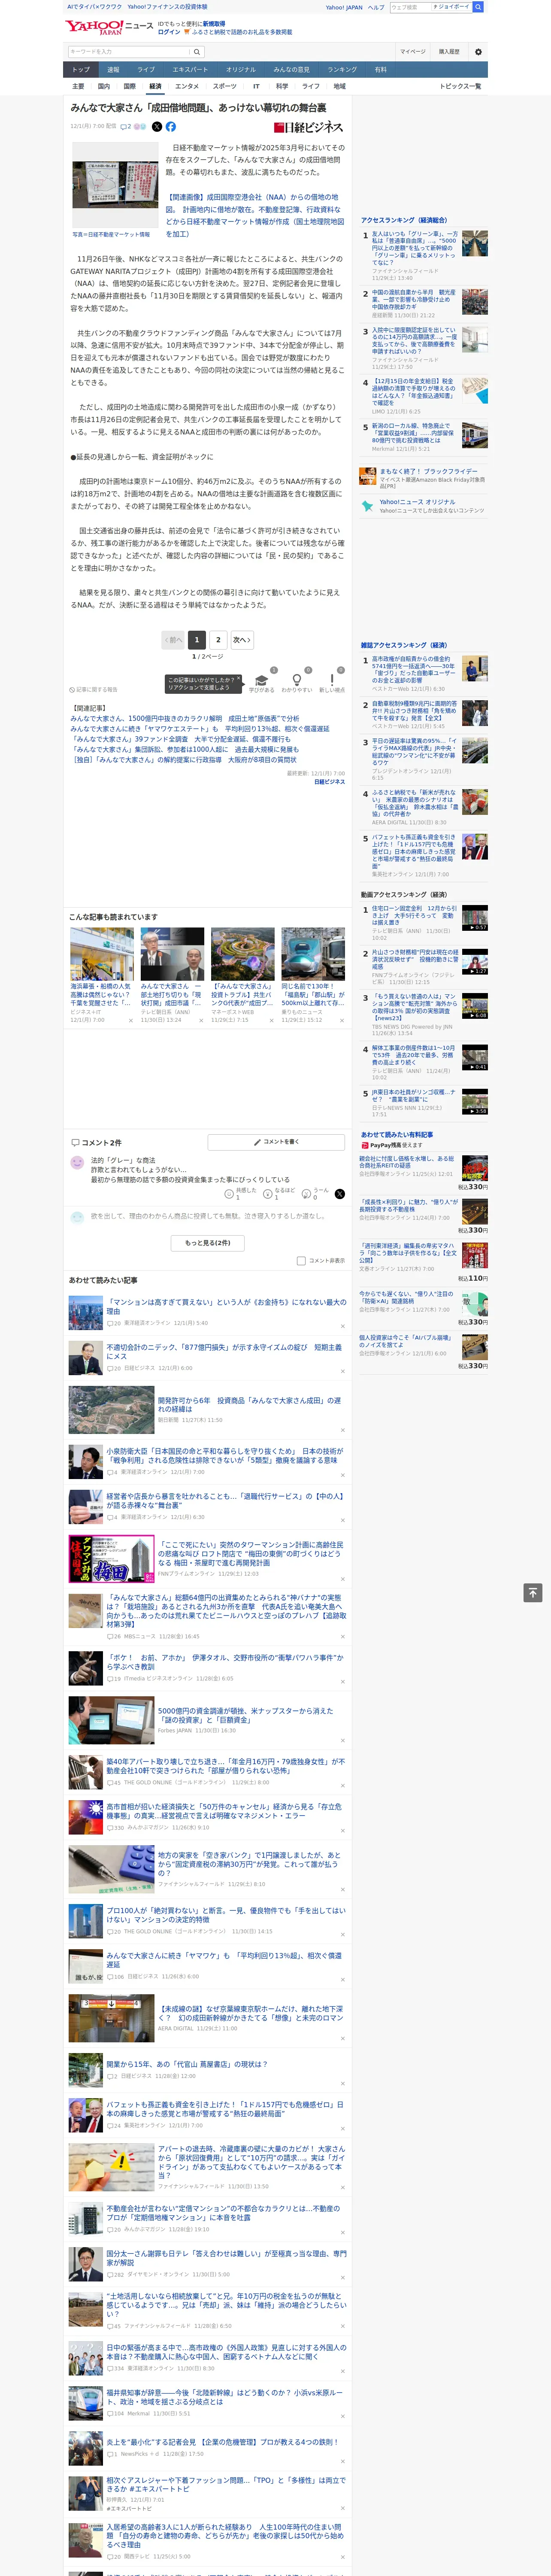The width and height of the screenshot is (551, 2576).
Task: Click the Yahoo! JAPAN logo
Action: pos(94,27)
